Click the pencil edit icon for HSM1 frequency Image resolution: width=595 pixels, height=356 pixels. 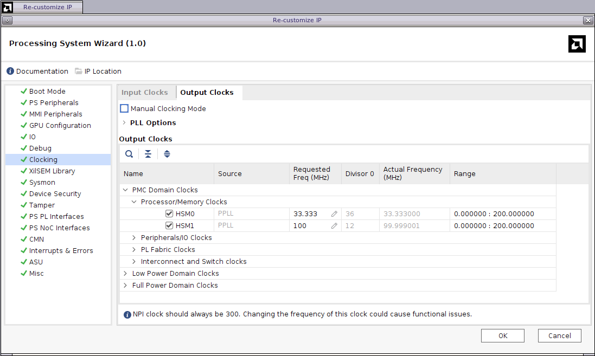coord(334,226)
